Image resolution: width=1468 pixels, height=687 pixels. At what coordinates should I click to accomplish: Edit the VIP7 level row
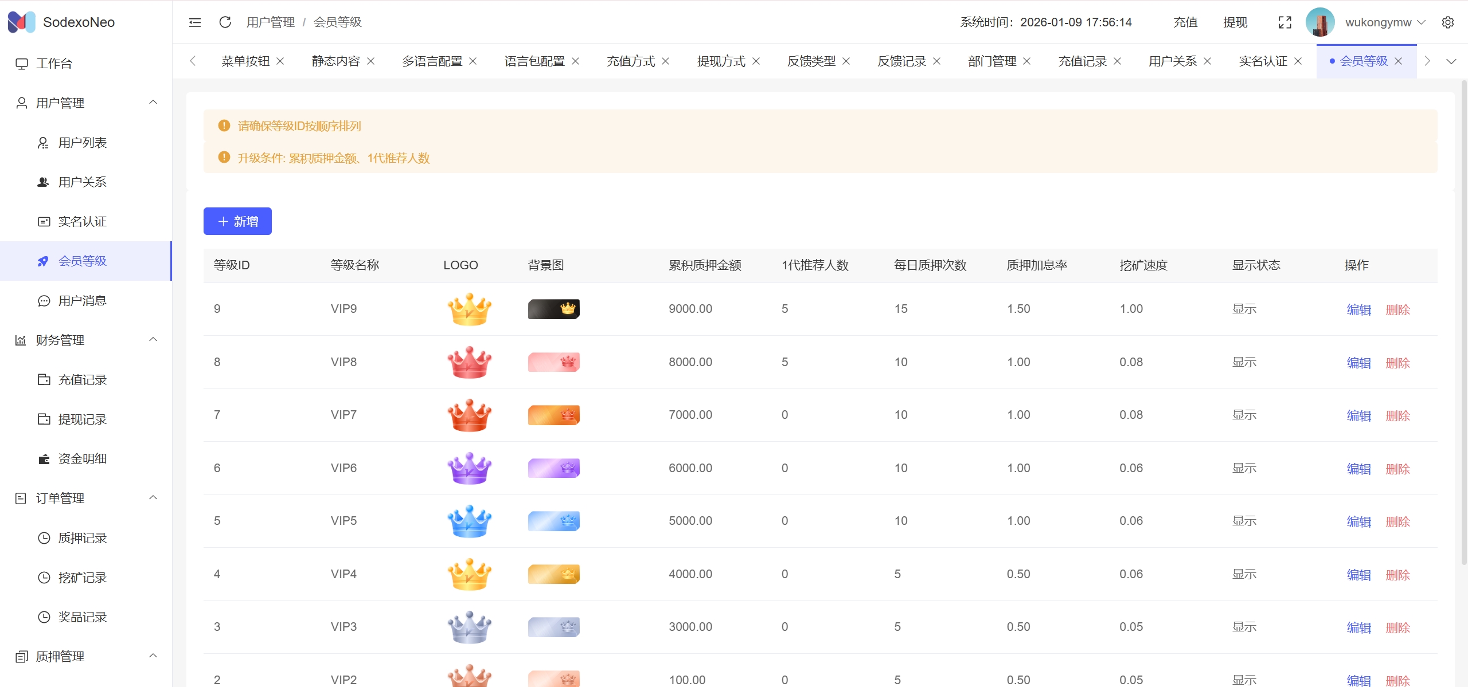tap(1358, 415)
